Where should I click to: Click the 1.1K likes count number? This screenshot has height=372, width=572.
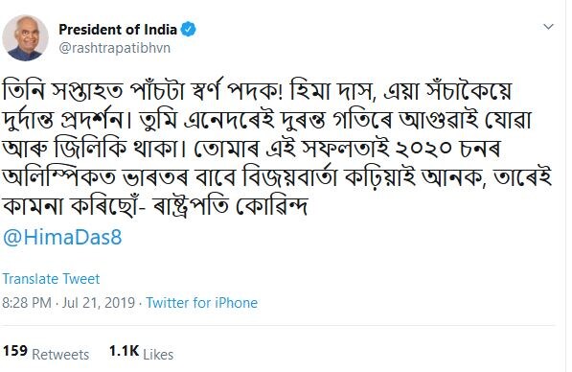(124, 351)
